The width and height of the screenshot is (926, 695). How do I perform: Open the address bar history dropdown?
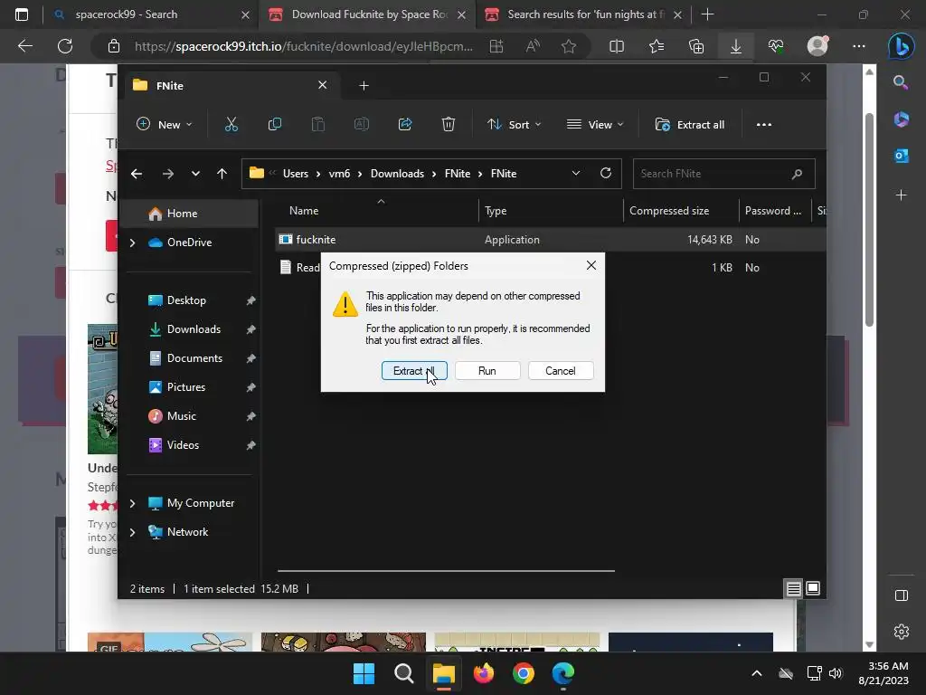576,173
